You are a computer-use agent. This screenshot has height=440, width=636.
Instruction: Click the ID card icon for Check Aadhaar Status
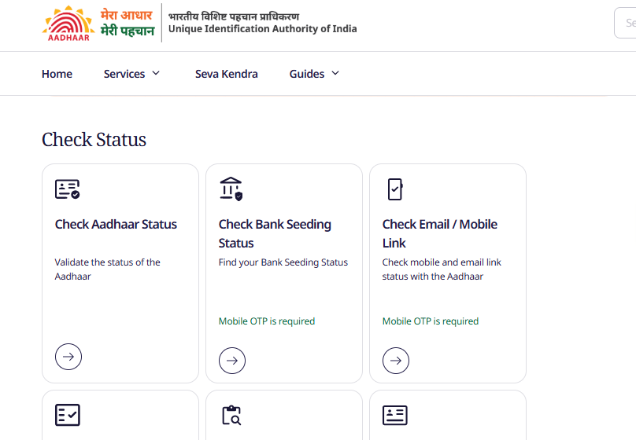[68, 189]
